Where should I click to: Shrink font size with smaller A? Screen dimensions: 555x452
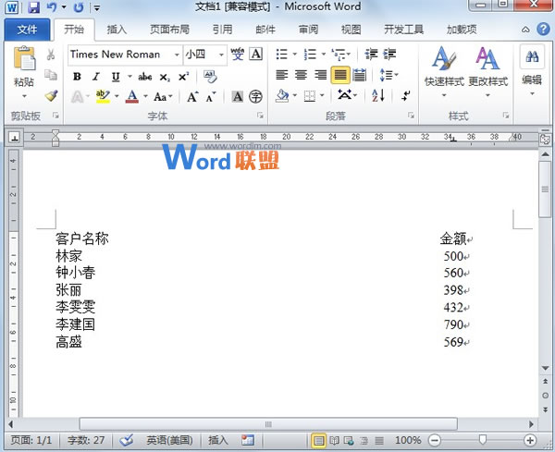click(211, 97)
